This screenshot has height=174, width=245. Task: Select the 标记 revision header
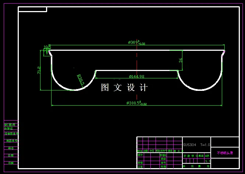point(140,151)
